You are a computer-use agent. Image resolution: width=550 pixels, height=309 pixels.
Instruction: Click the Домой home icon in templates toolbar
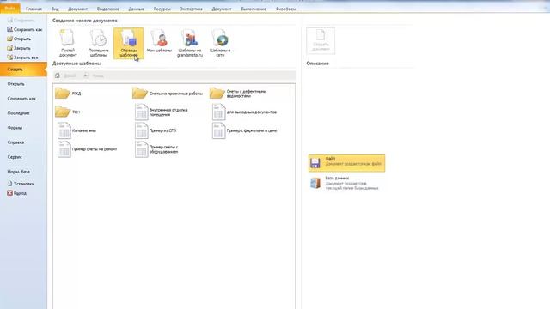pyautogui.click(x=58, y=76)
